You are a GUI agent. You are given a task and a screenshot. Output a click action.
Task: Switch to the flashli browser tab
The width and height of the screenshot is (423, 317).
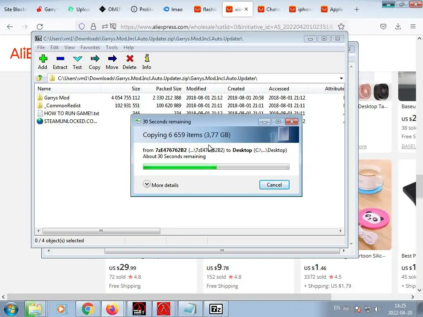pyautogui.click(x=205, y=9)
